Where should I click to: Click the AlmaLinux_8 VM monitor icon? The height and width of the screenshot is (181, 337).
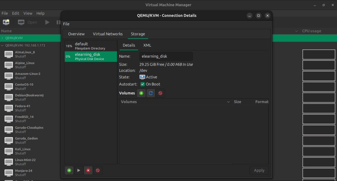point(9,54)
